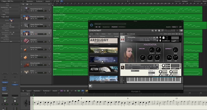Screen dimensions: 207x110
Task: Click Vergleichen button in plugin header
Action: click(x=106, y=27)
